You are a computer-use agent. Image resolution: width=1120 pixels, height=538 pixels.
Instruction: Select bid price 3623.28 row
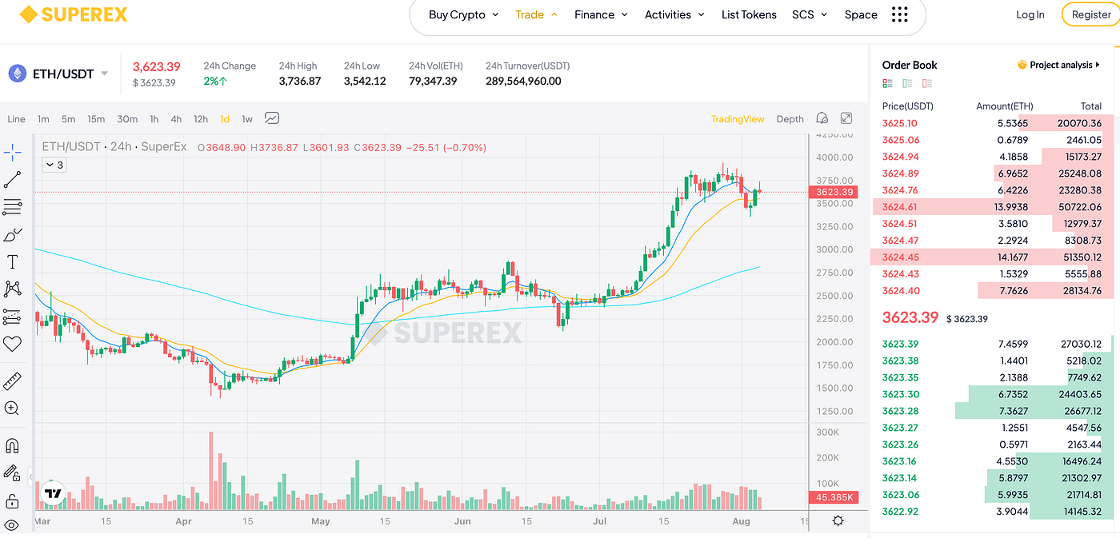(x=991, y=411)
